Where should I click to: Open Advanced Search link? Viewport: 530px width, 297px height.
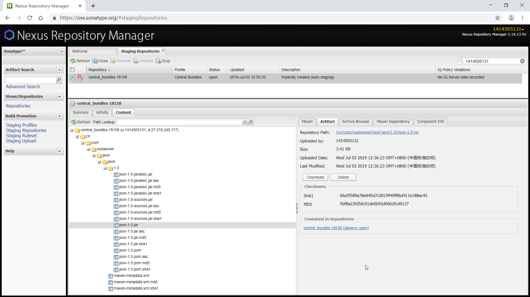[x=23, y=87]
